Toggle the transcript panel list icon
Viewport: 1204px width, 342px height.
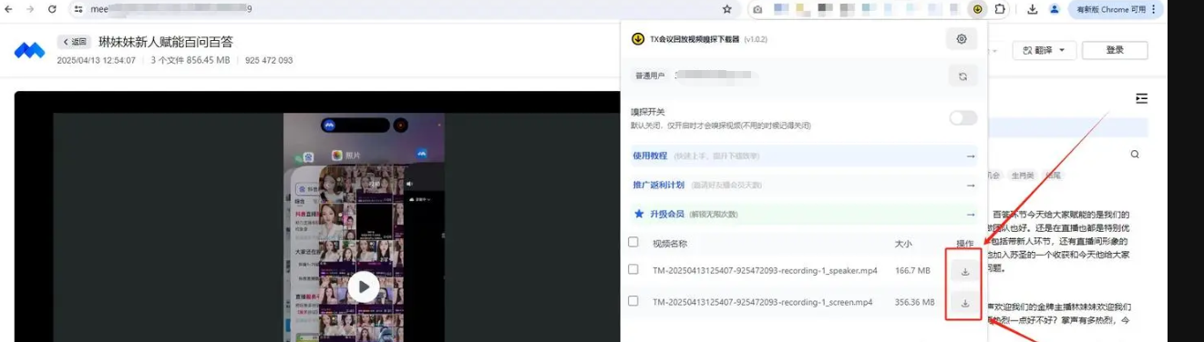(1141, 98)
